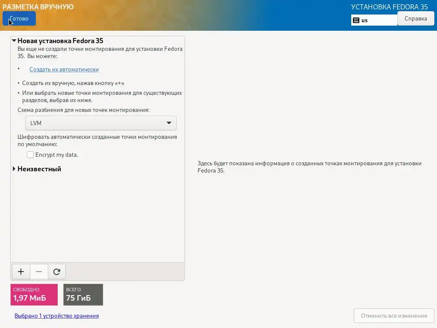The image size is (437, 328).
Task: Reload storage configuration with the refresh icon
Action: click(x=57, y=272)
